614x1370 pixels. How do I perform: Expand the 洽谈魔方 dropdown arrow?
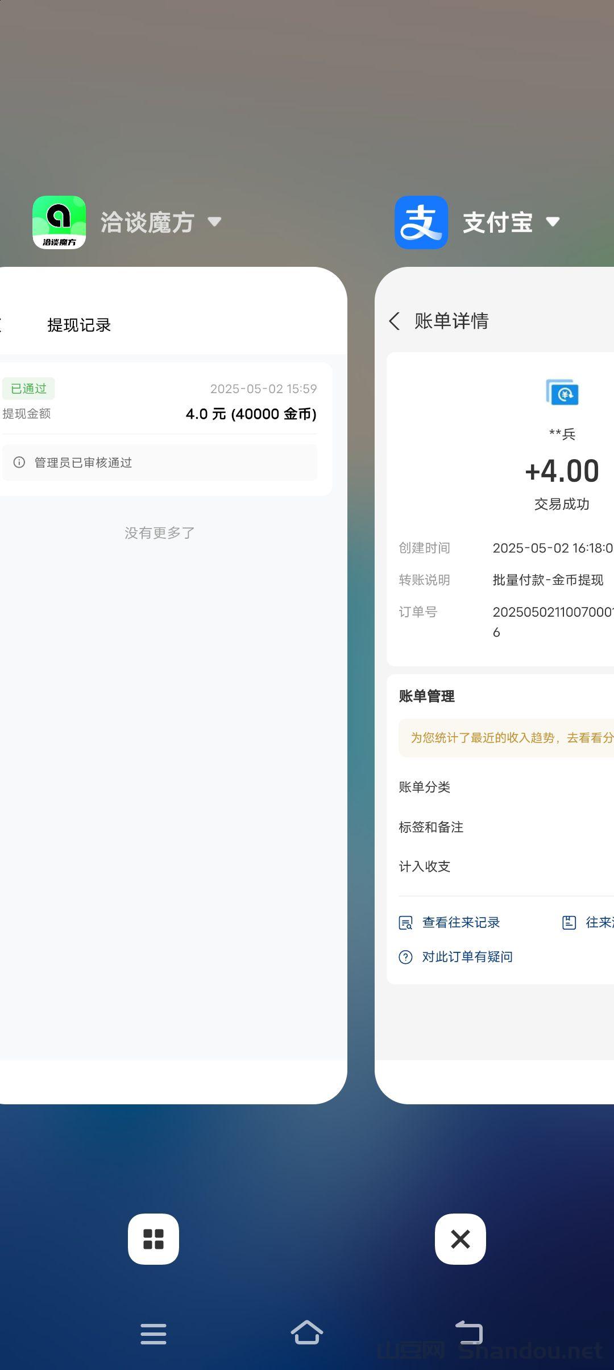tap(214, 222)
